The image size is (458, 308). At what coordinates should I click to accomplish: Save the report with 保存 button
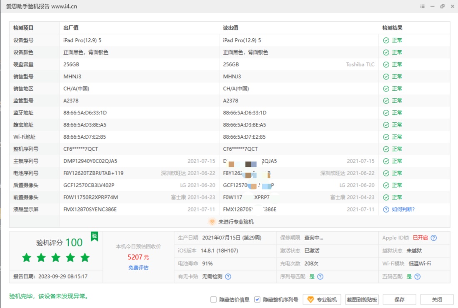click(399, 300)
